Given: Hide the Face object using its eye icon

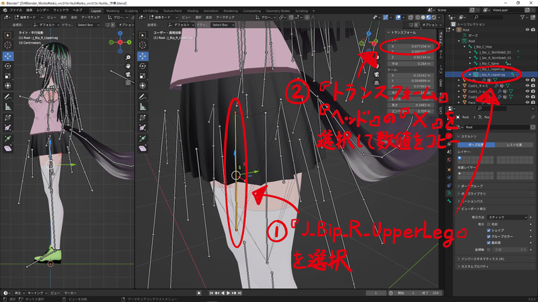Looking at the screenshot, I should [x=527, y=103].
